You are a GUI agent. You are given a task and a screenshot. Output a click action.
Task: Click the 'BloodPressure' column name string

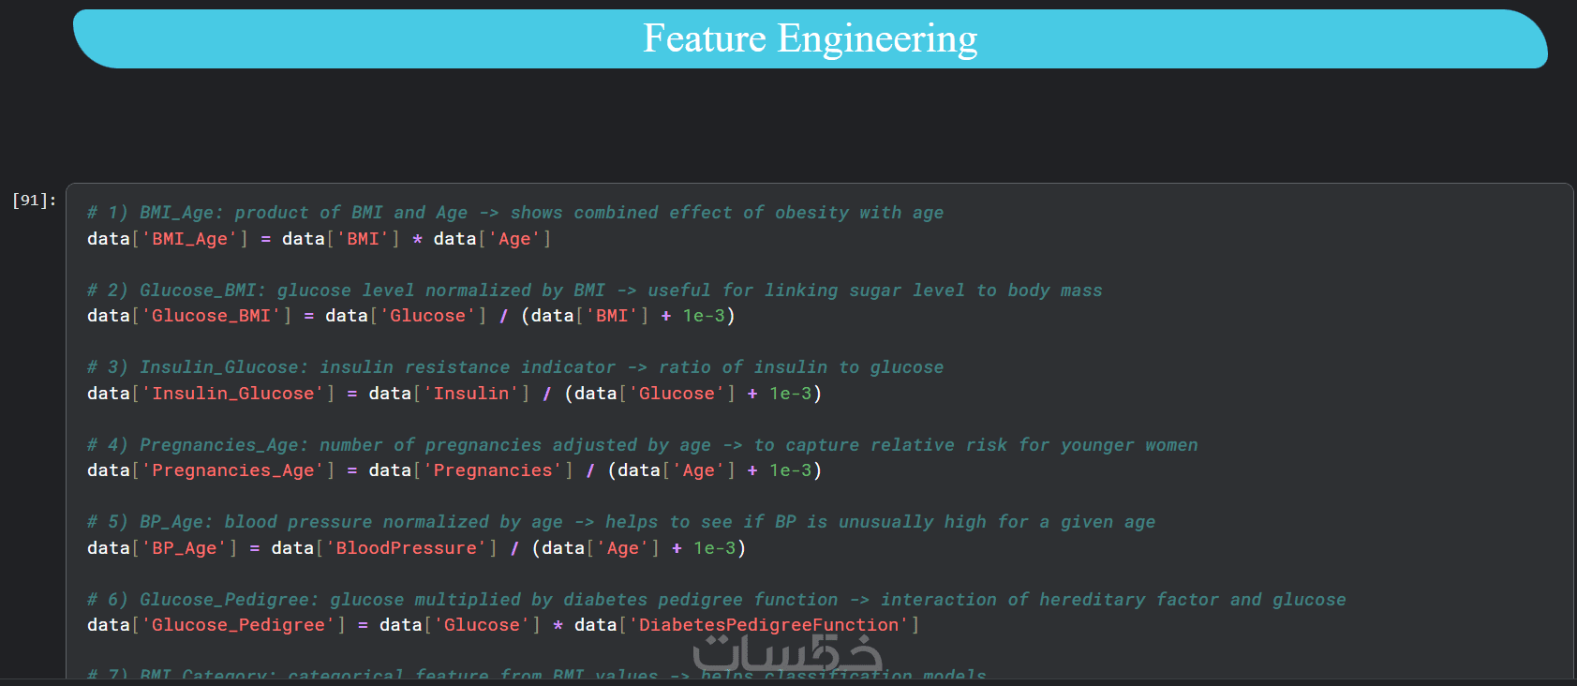coord(406,548)
